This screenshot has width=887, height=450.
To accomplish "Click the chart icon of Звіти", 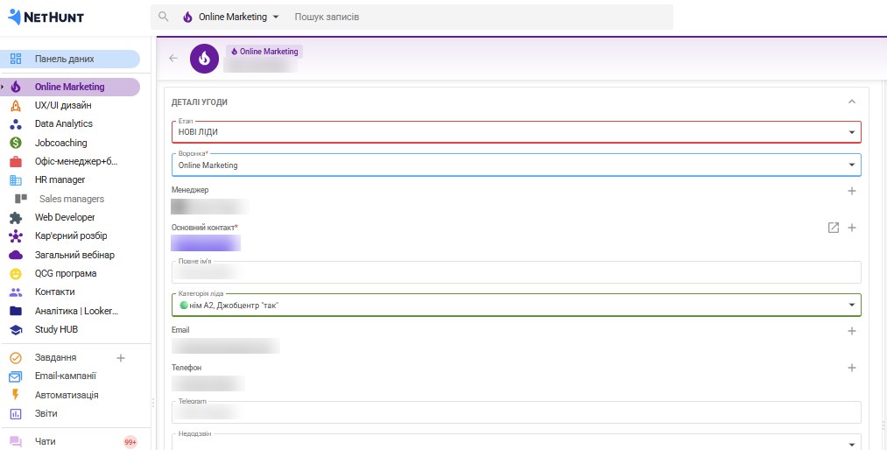I will pos(16,414).
